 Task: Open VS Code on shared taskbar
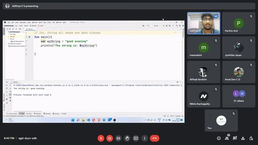click(89, 120)
